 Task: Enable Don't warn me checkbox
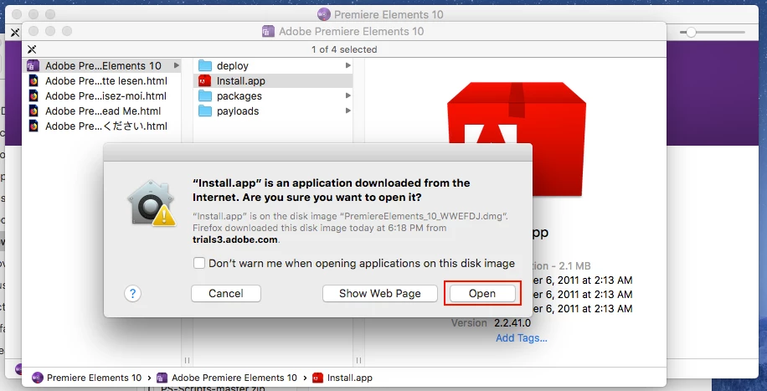tap(199, 263)
